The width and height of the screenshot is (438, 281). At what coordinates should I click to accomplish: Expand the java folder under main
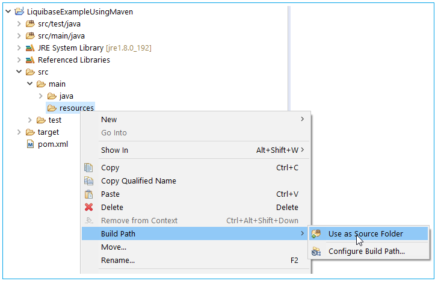point(41,96)
